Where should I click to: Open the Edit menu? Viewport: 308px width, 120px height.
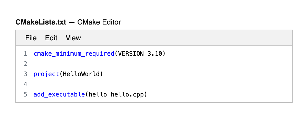[51, 38]
